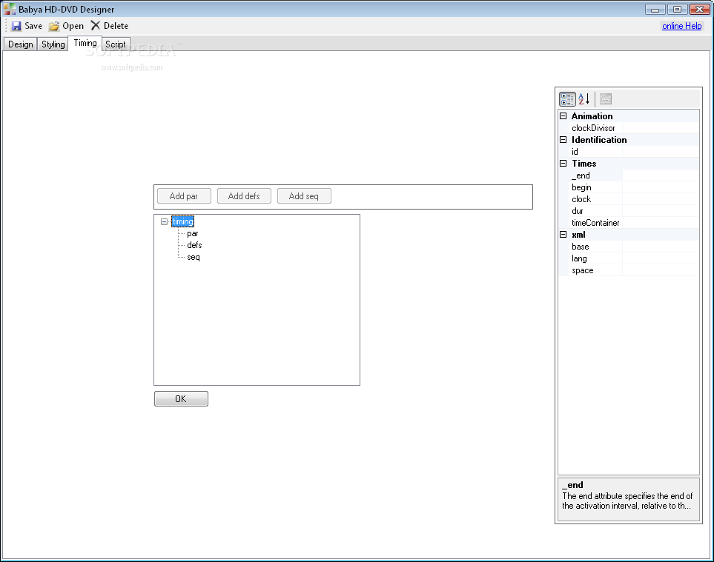Click the Open folder icon
The image size is (714, 562).
(x=54, y=26)
